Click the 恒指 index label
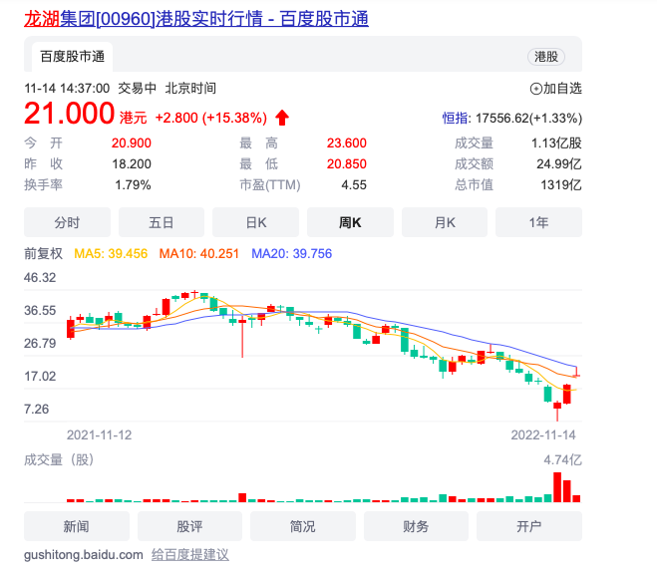 (x=455, y=119)
